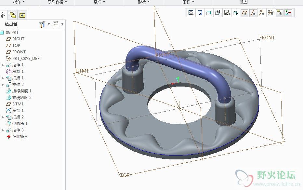Open the 工程 group menu
Screen dimensions: 303x190
click(x=188, y=2)
